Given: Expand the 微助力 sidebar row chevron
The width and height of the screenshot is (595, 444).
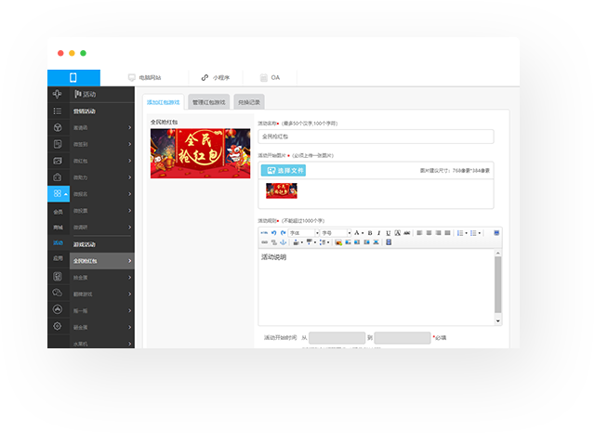Looking at the screenshot, I should [130, 177].
